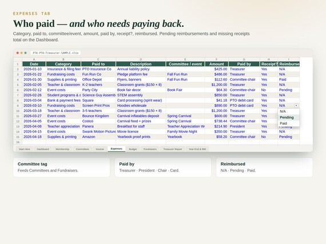Select the Hoodies wholesale cell
This screenshot has width=326, height=244.
pos(141,106)
